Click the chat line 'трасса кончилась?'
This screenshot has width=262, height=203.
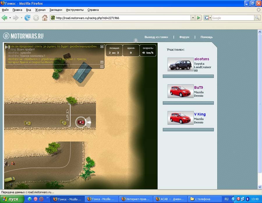32,56
